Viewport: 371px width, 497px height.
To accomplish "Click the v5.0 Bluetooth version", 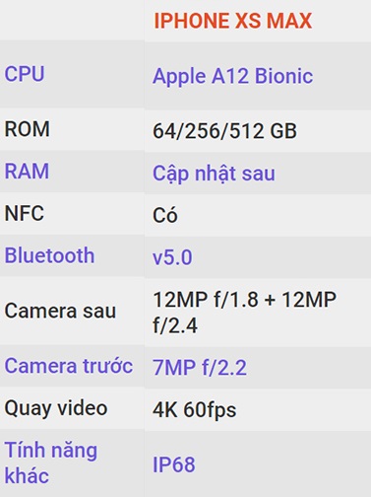I will point(172,257).
